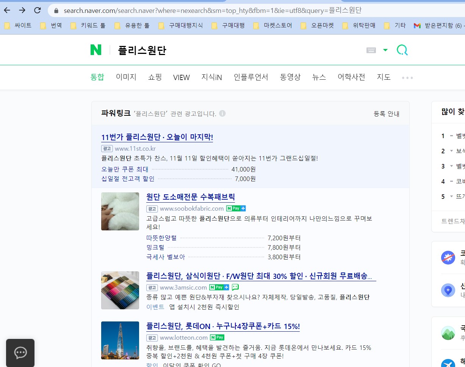Open the 번역 bookmark folder
465x367 pixels.
click(51, 26)
